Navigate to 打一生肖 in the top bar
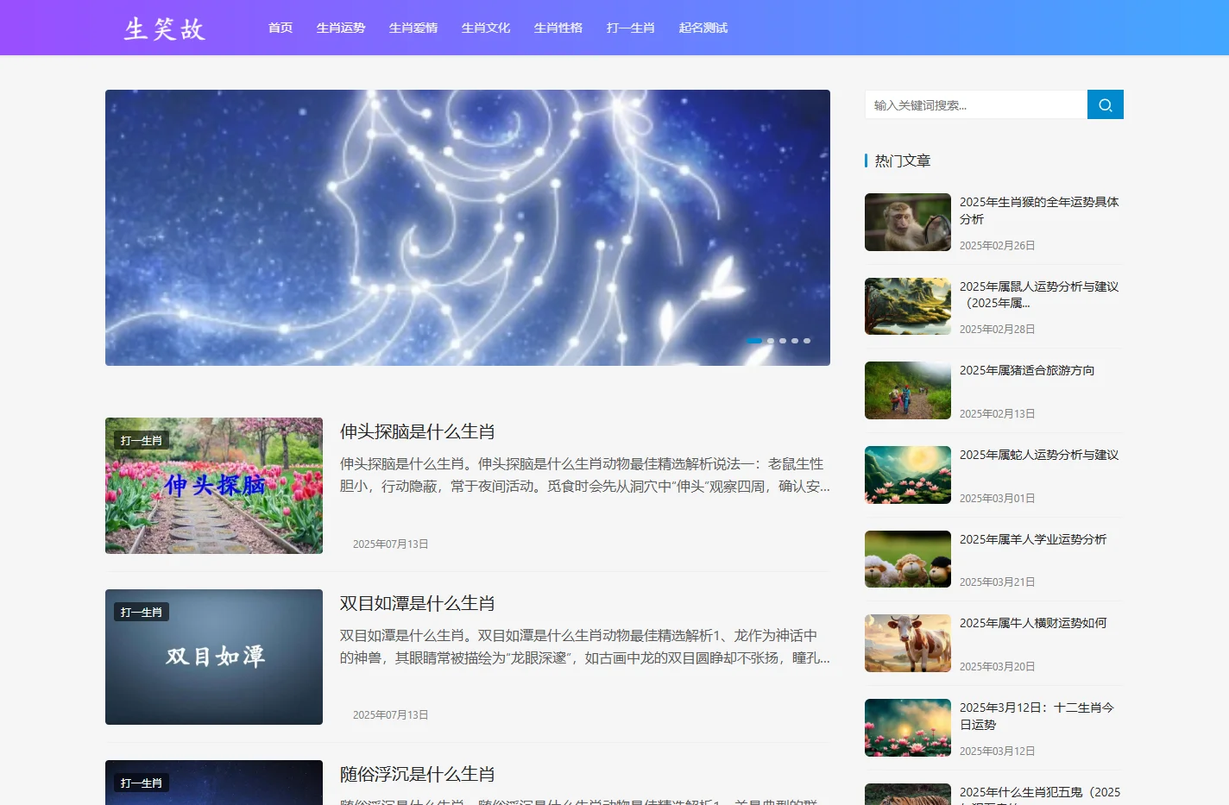 (631, 28)
